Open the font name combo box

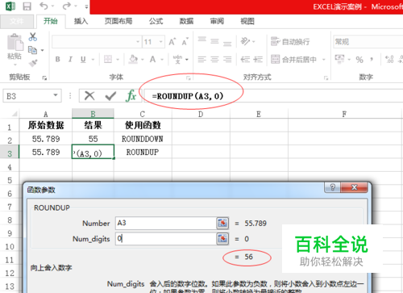(97, 42)
